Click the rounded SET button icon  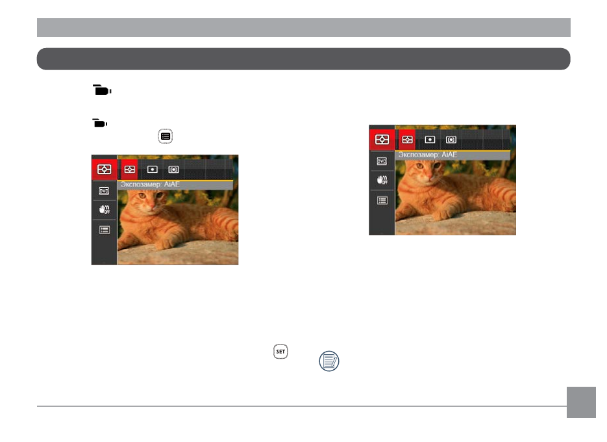pos(280,352)
